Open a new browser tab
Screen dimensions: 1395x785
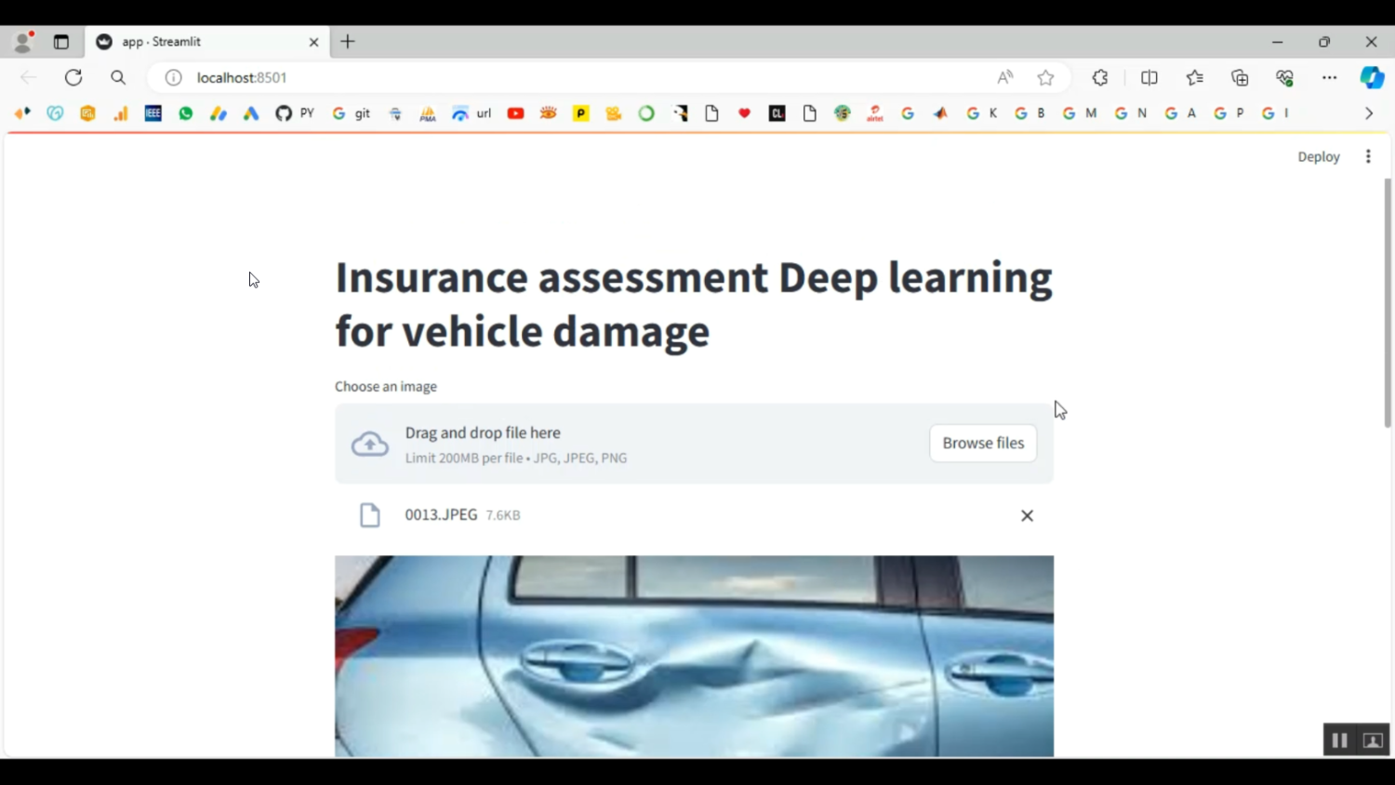tap(348, 41)
